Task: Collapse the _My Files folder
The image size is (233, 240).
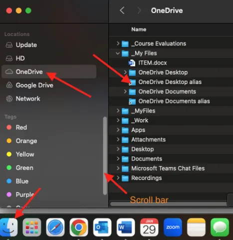Action: pyautogui.click(x=118, y=53)
